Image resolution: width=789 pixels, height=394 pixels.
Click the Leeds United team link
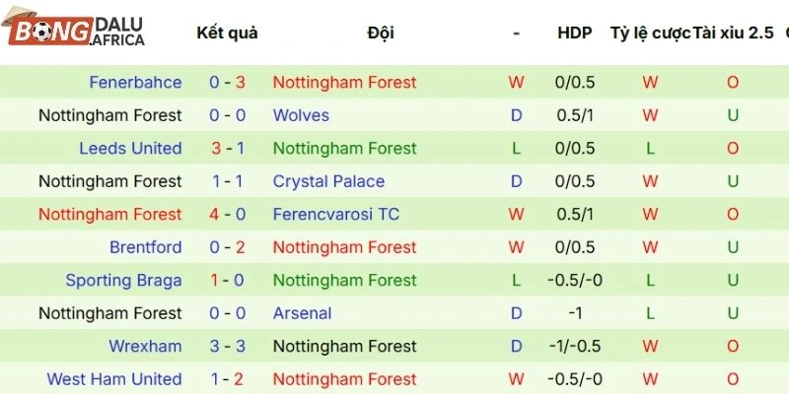click(x=130, y=149)
